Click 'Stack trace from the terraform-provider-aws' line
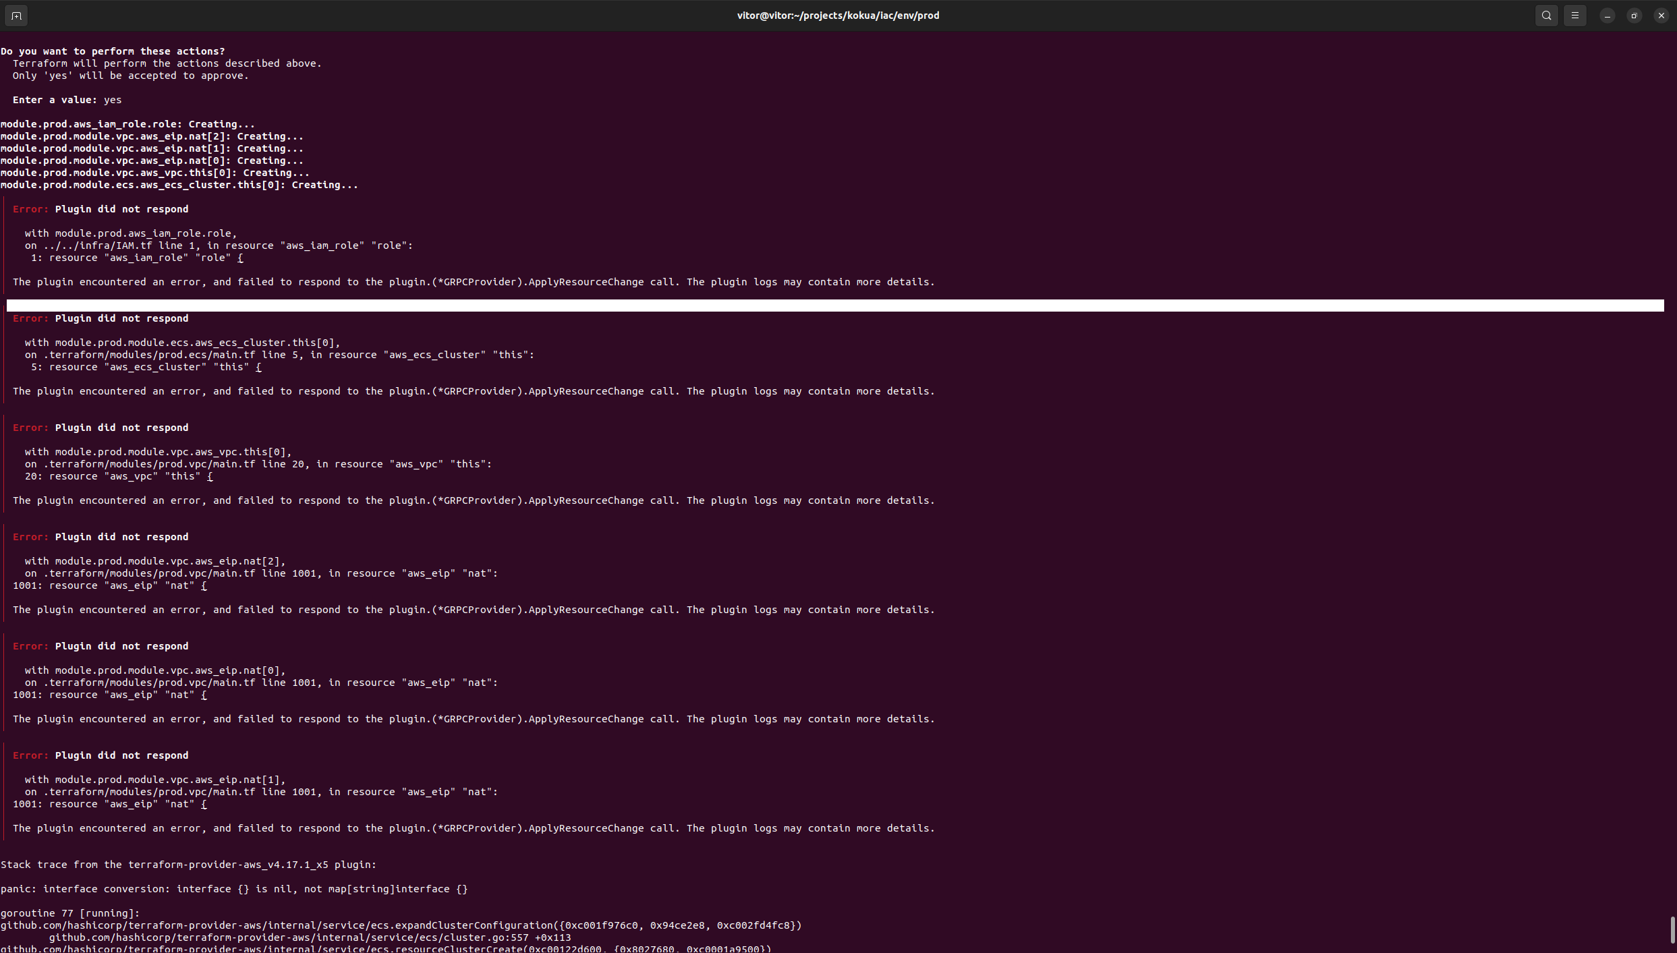Image resolution: width=1677 pixels, height=953 pixels. (x=188, y=865)
